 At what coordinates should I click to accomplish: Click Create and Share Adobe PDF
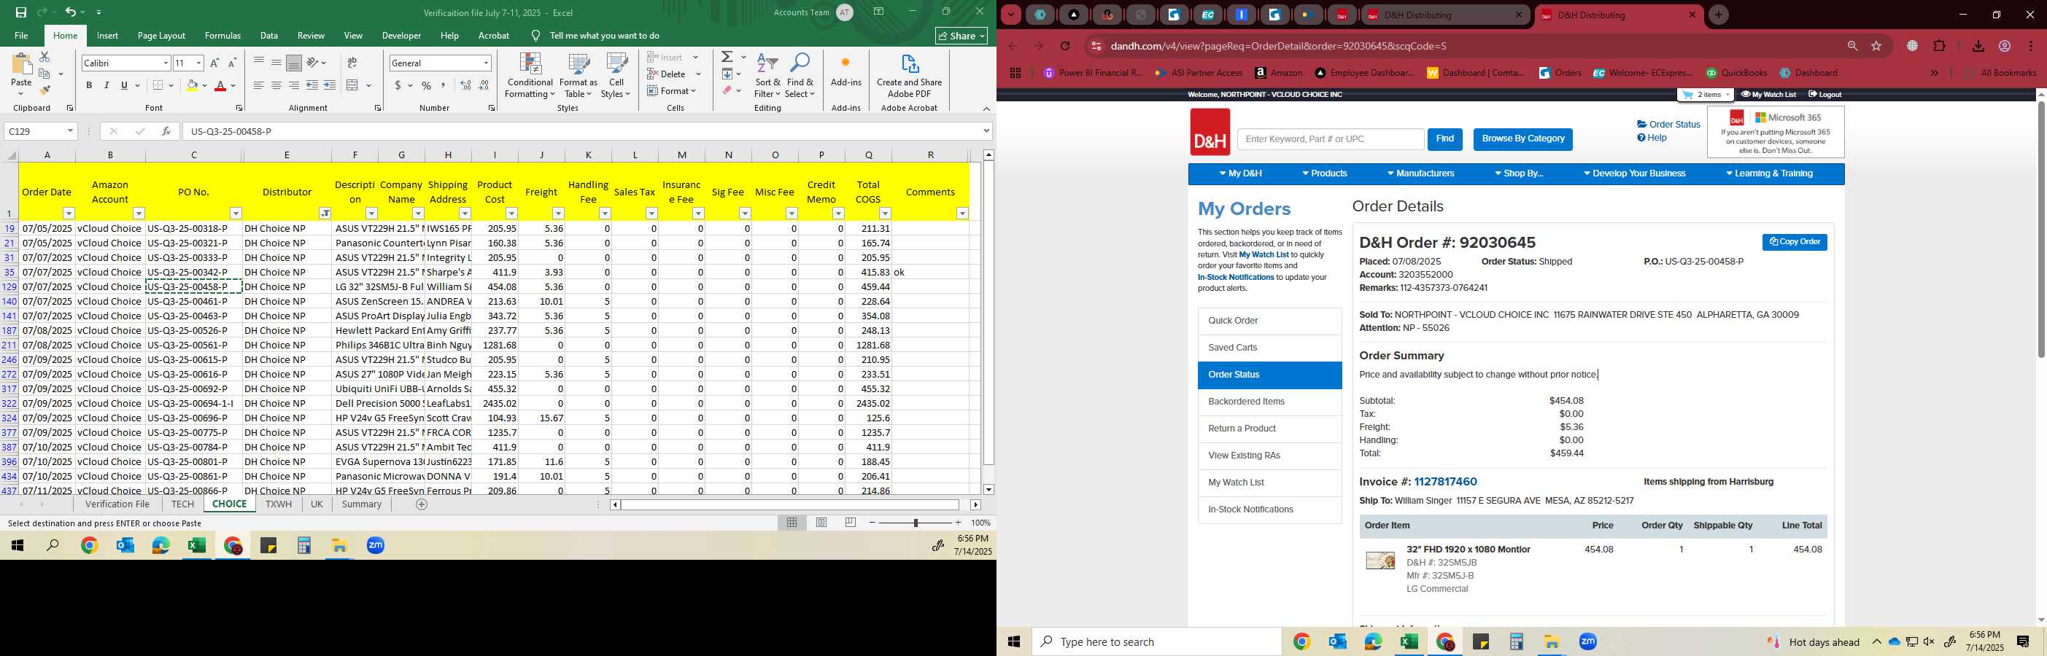click(909, 76)
